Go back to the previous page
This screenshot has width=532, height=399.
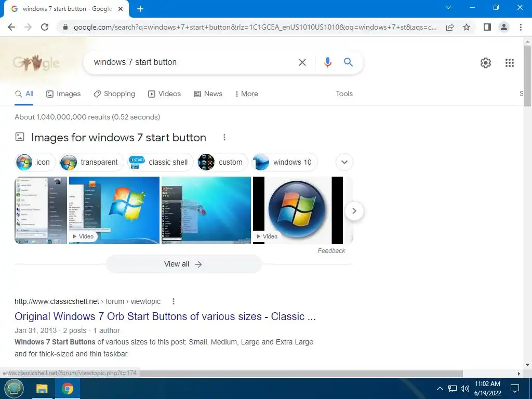click(11, 27)
